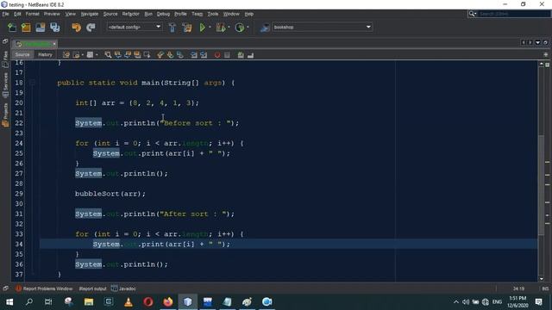Click the database connection icon beside bookshop
This screenshot has height=310, width=552.
pyautogui.click(x=265, y=27)
